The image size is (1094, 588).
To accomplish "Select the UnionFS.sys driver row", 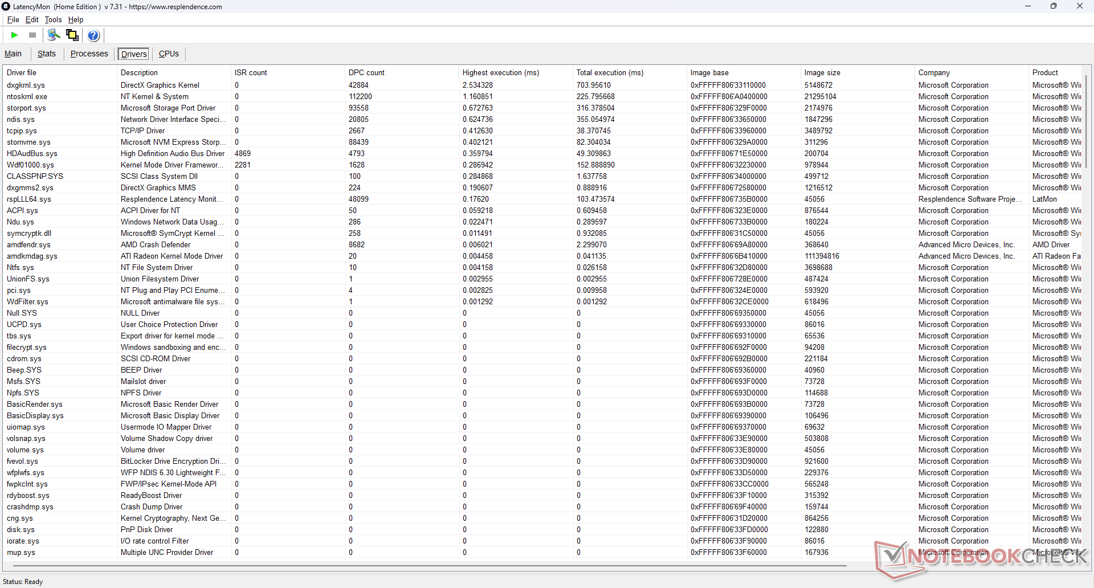I will coord(542,279).
